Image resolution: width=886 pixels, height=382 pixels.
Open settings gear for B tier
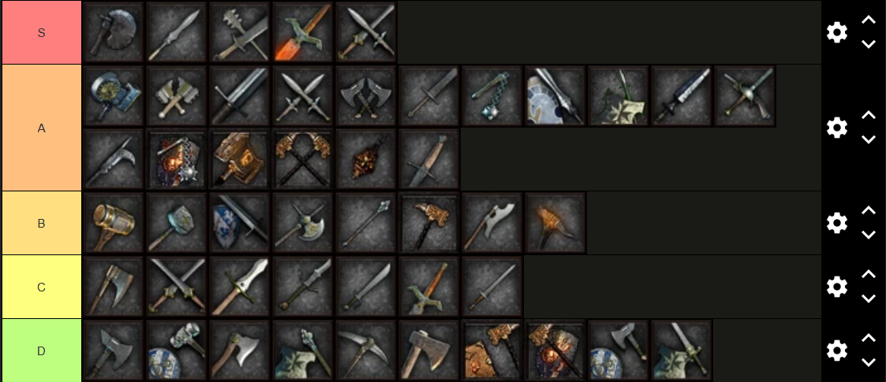pos(837,223)
